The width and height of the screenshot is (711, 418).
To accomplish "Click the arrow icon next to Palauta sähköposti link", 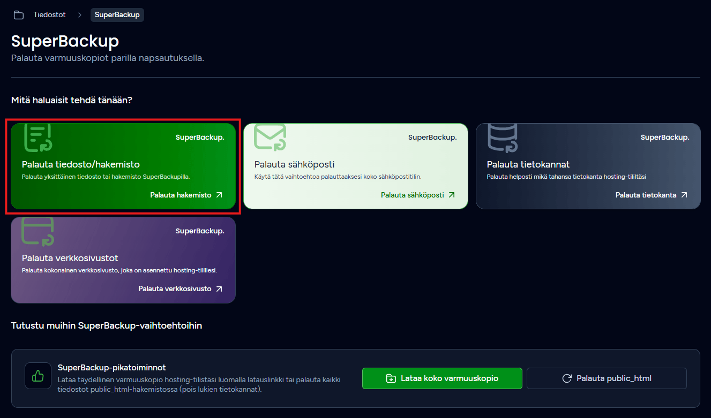I will pyautogui.click(x=452, y=195).
